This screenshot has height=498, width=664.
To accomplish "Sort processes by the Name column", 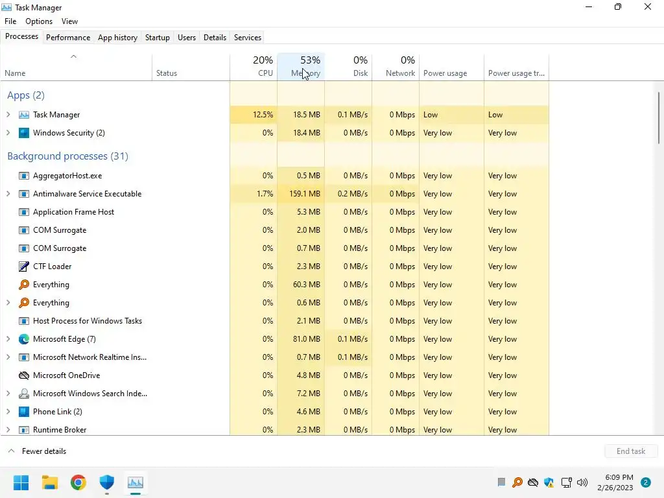I will tap(77, 67).
